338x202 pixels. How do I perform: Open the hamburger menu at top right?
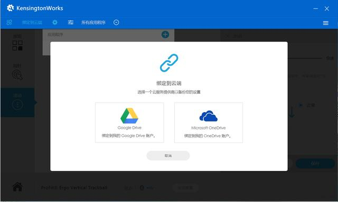point(326,23)
